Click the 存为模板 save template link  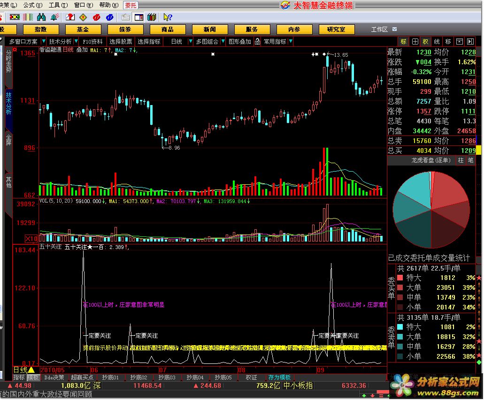[279, 377]
